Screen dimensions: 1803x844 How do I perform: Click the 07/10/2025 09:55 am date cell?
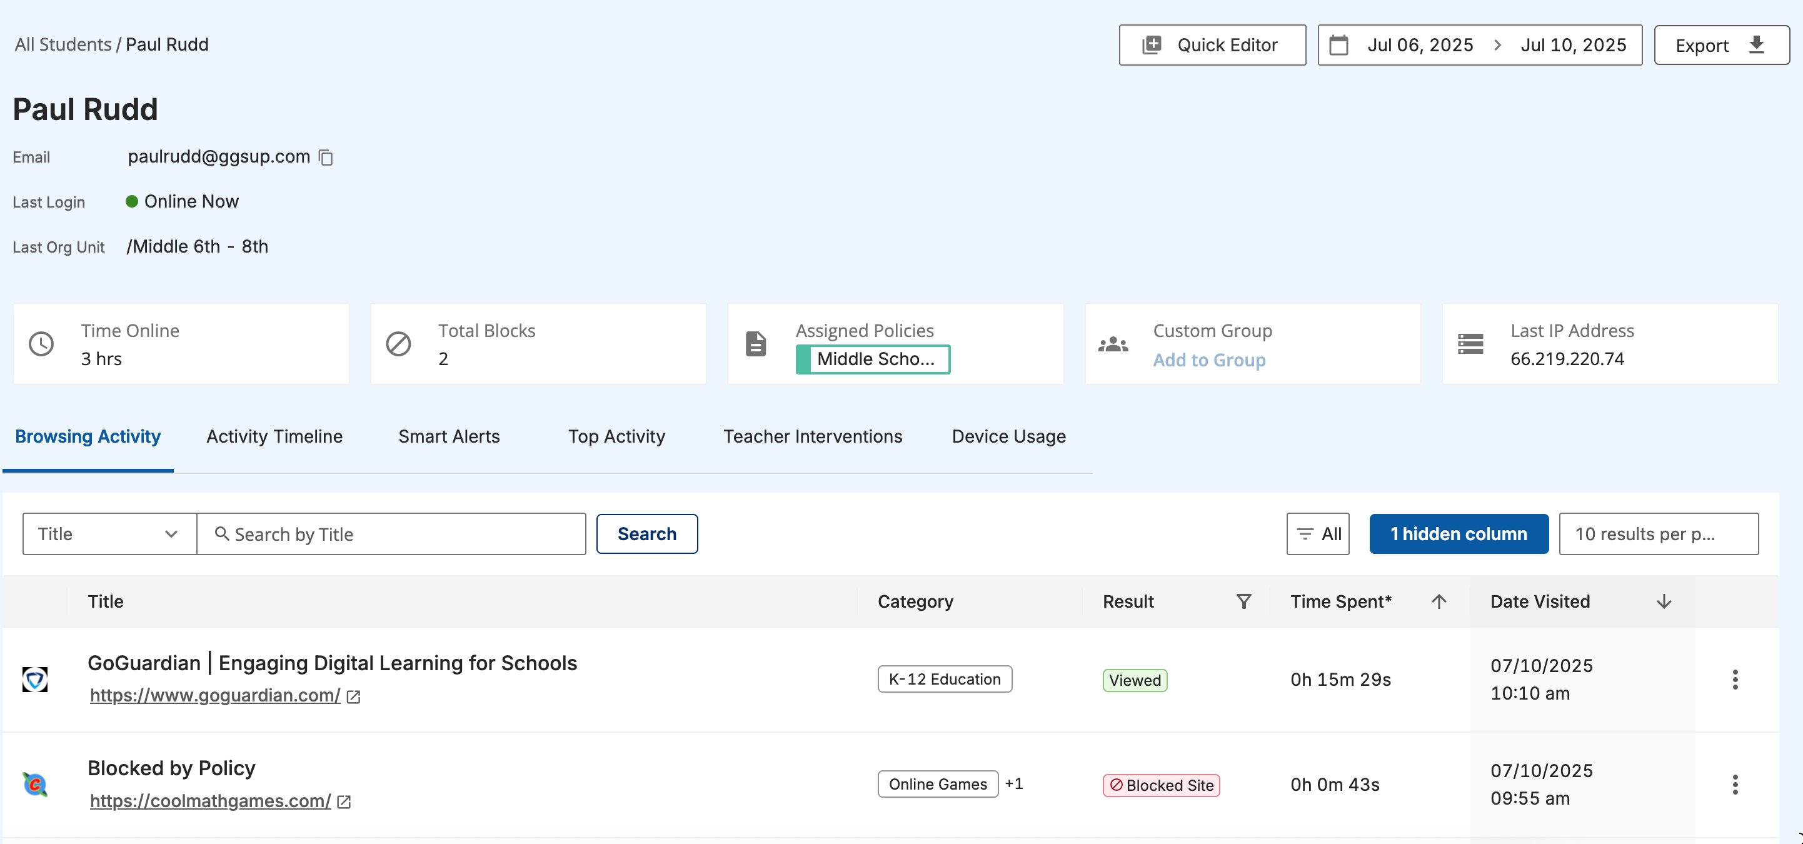point(1541,784)
